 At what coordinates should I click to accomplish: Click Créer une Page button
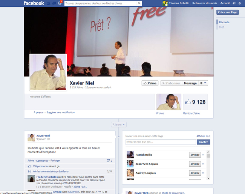(228, 12)
